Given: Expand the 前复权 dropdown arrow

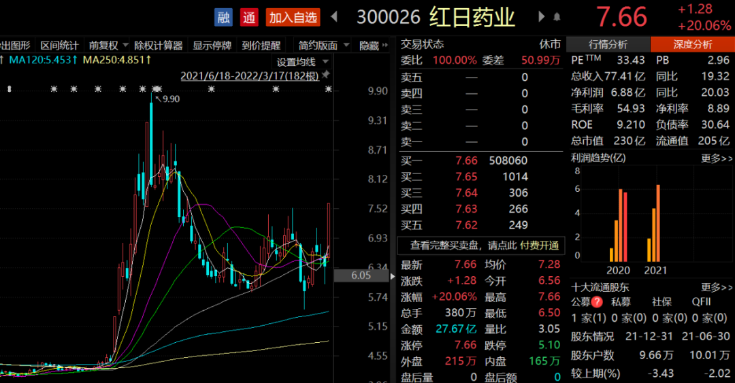Looking at the screenshot, I should pos(125,45).
